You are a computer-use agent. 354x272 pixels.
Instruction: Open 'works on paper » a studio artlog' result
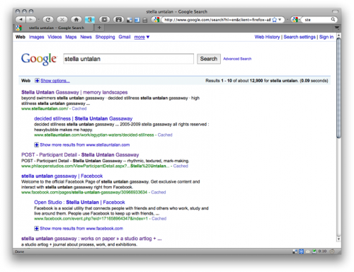(91, 239)
